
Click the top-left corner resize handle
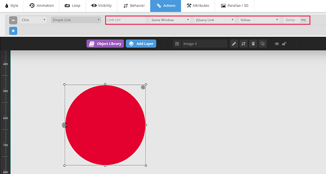(64, 84)
